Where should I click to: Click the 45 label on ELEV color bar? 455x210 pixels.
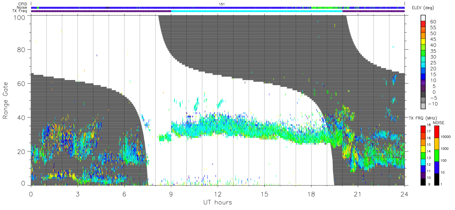[x=433, y=39]
